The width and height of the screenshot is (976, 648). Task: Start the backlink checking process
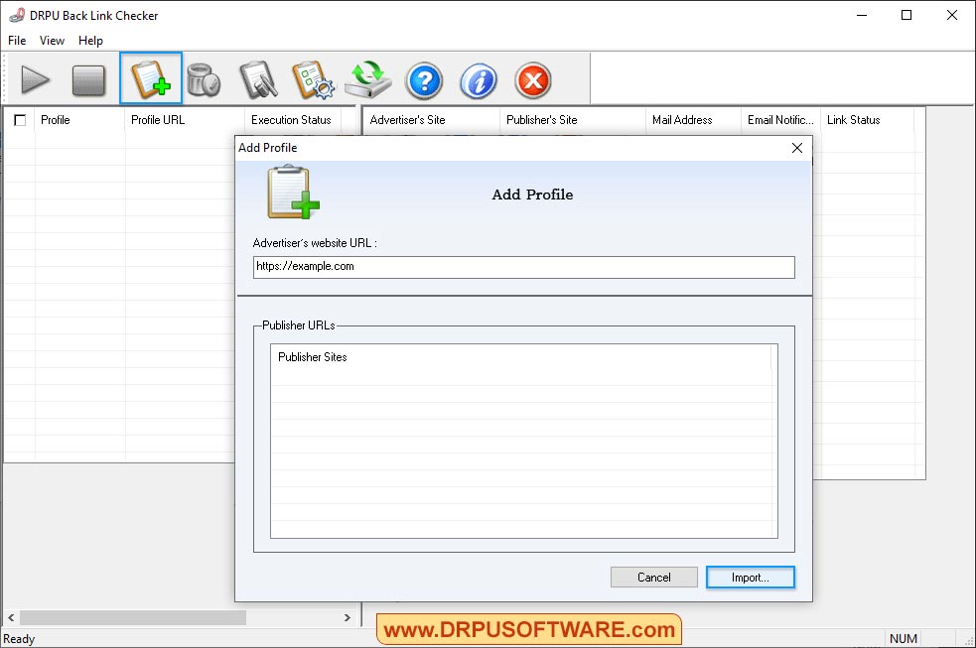(36, 80)
